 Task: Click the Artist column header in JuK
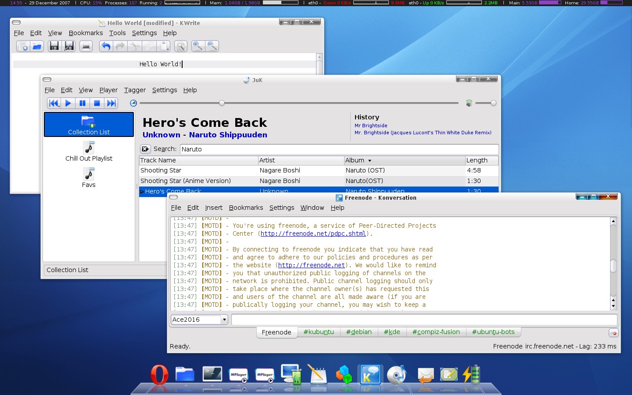click(301, 160)
